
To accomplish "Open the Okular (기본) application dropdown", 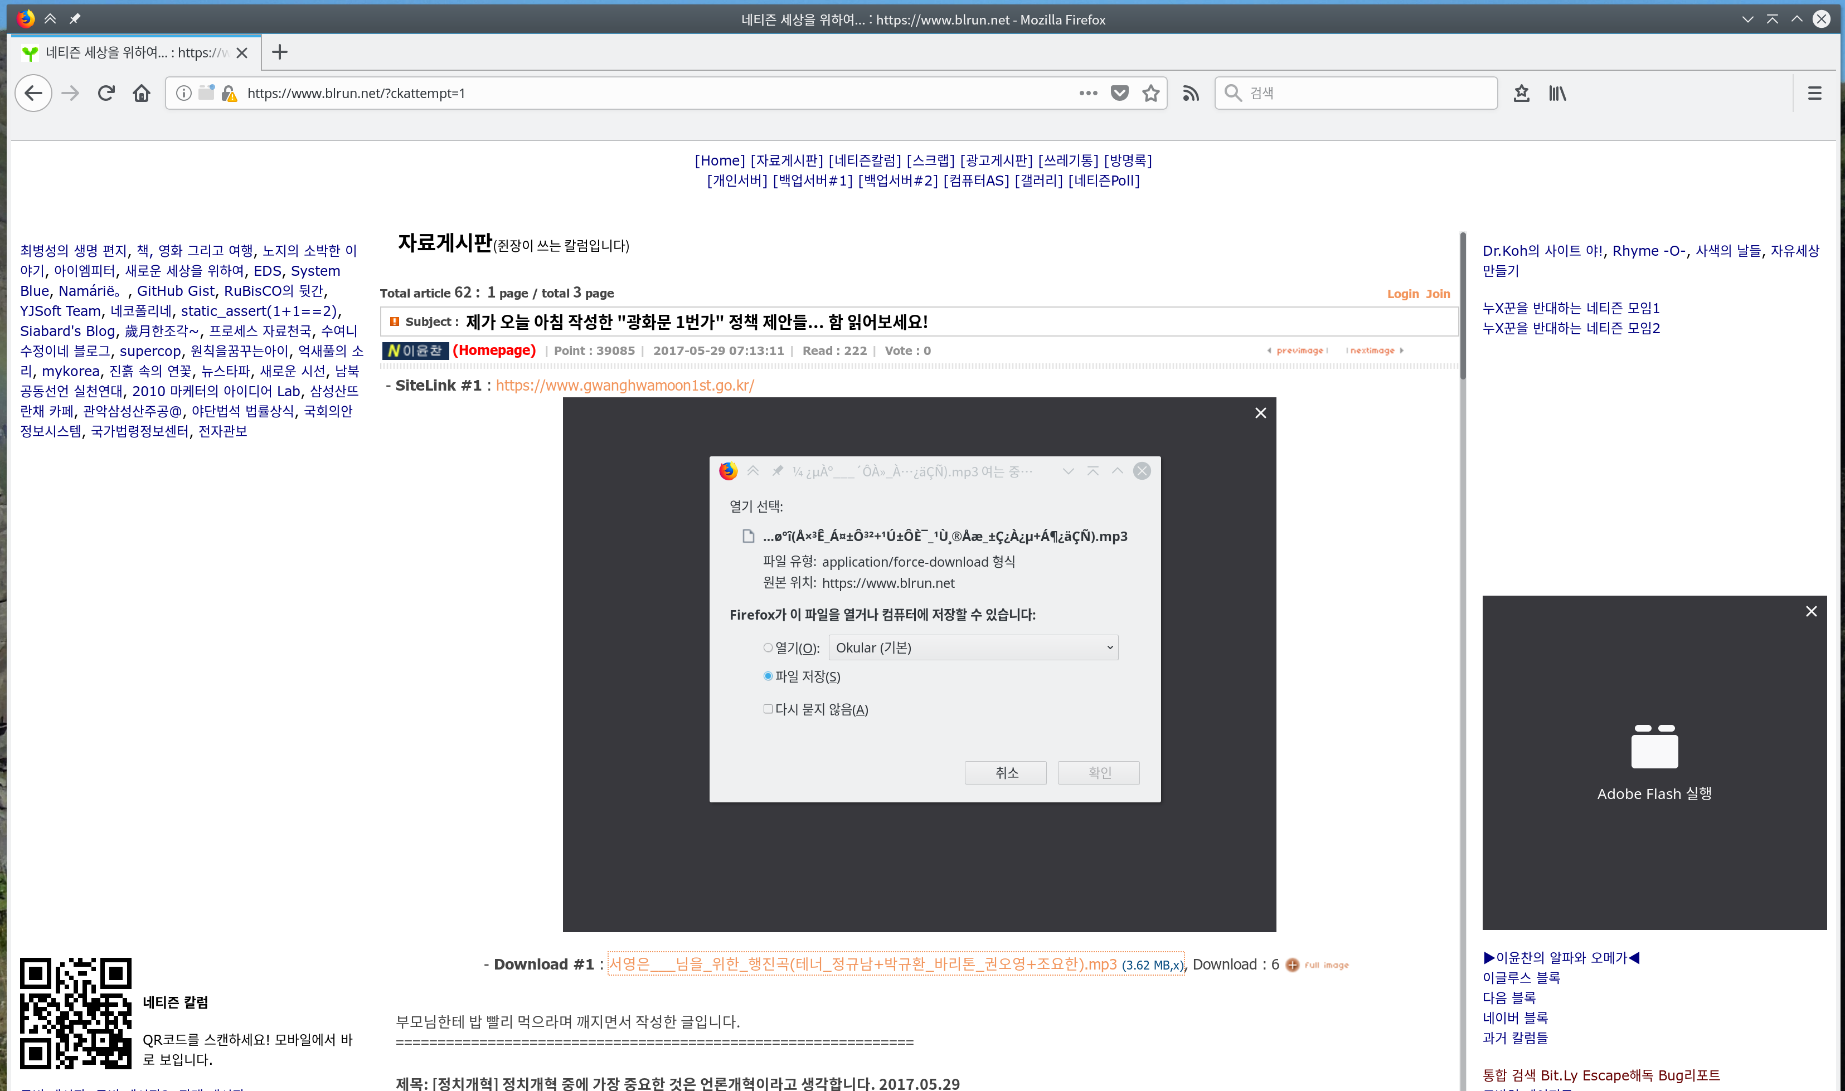I will pos(973,647).
